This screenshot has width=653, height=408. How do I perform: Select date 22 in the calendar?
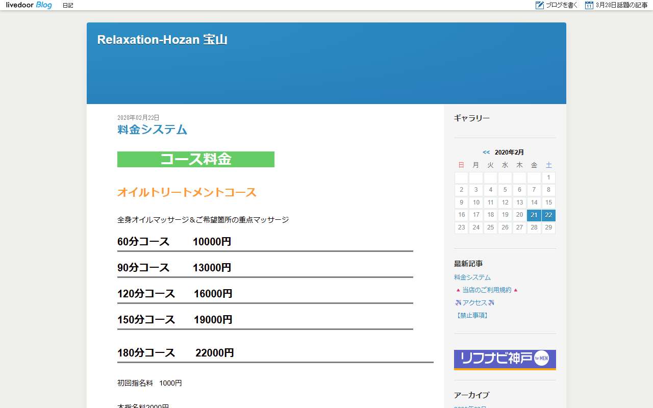pos(548,215)
